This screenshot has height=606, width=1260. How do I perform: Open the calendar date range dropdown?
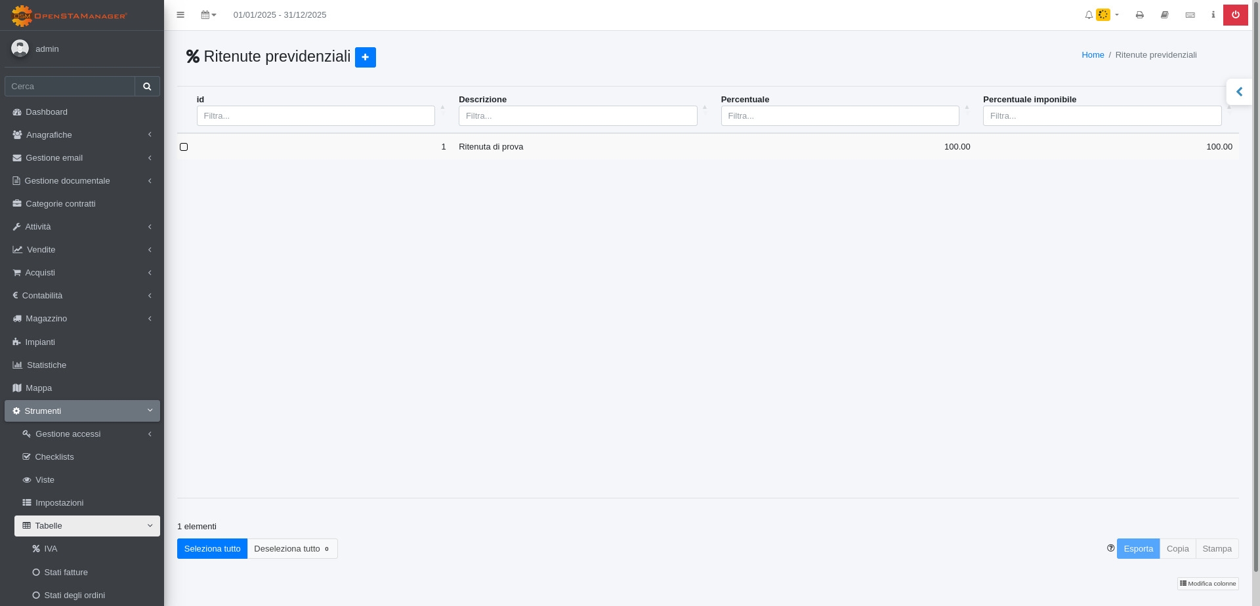point(208,15)
